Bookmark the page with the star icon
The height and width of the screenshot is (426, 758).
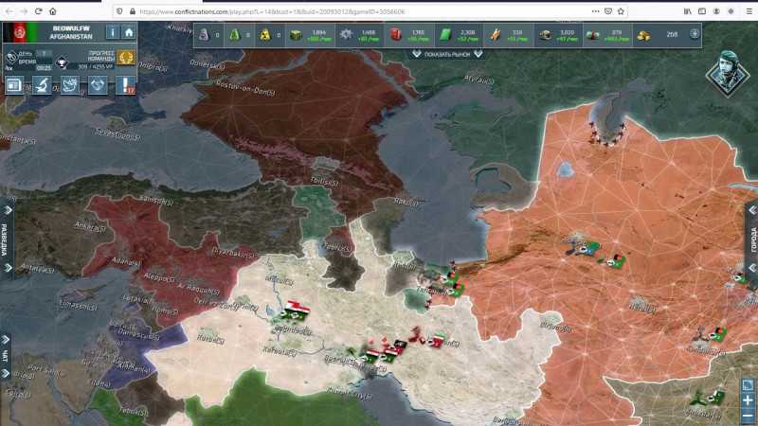621,11
